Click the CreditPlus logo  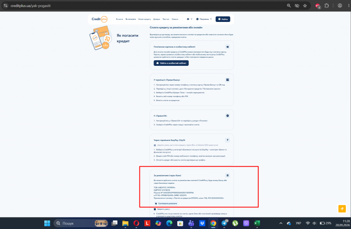tap(99, 19)
